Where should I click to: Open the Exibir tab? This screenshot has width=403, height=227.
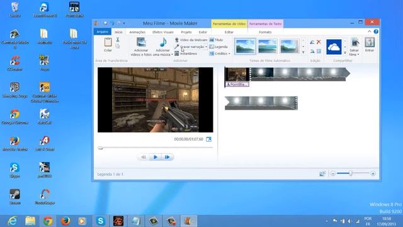point(203,32)
